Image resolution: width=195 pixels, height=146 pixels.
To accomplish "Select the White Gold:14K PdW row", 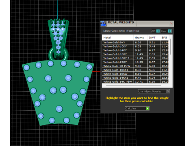I will 135,82.
